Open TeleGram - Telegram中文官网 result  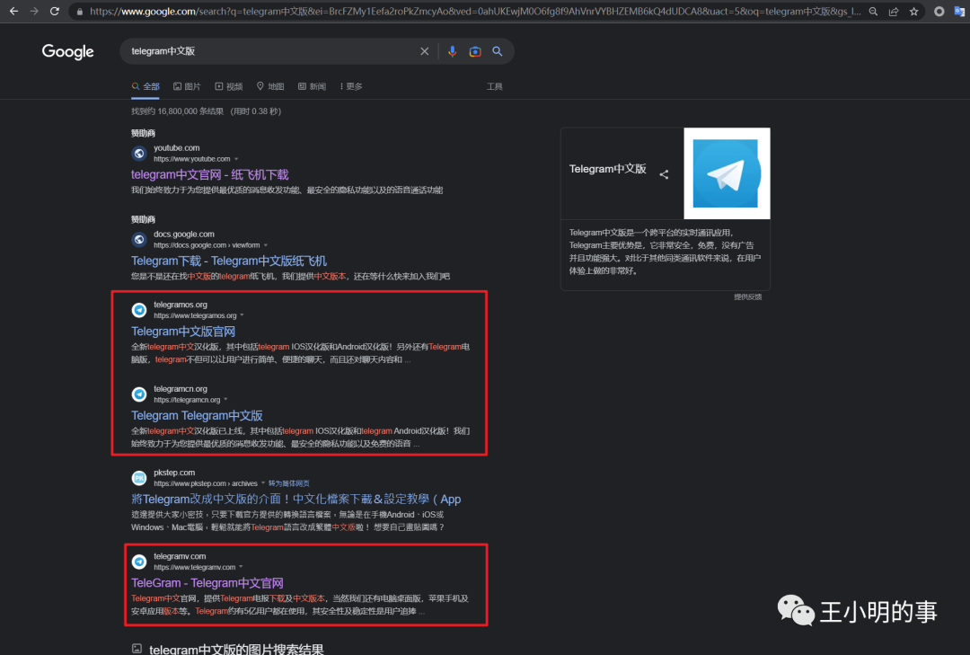pyautogui.click(x=207, y=582)
